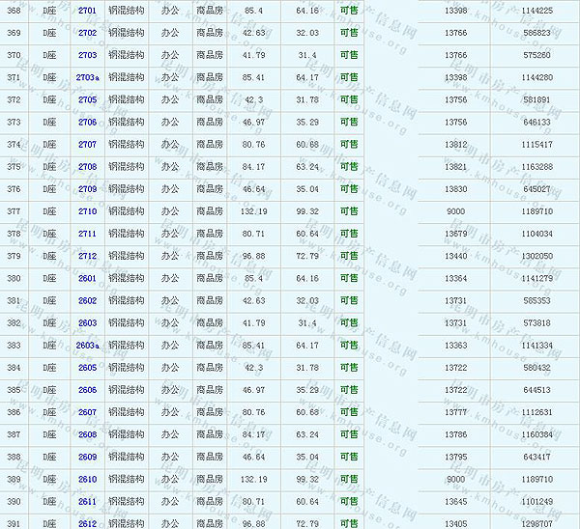The image size is (580, 529).
Task: Click room 2603a link
Action: click(x=88, y=345)
